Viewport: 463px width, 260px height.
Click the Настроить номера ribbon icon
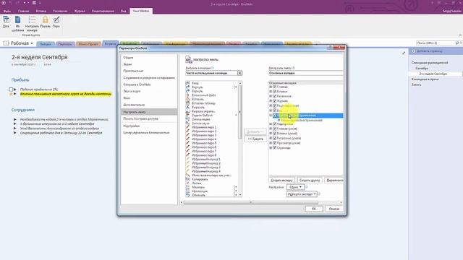(32, 19)
